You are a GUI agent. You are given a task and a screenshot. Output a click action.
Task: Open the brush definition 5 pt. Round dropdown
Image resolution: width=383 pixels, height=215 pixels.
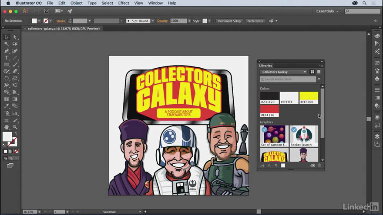click(x=153, y=21)
